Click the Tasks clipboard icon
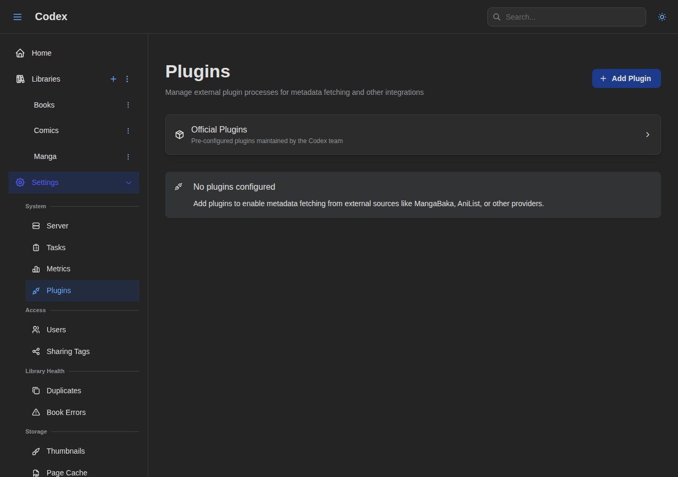 36,248
